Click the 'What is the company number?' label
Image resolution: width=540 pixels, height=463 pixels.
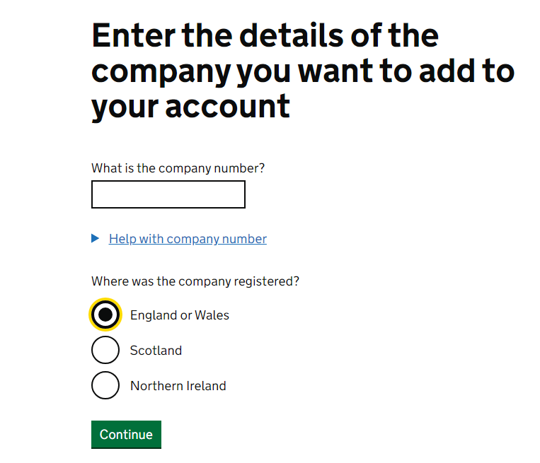click(178, 168)
